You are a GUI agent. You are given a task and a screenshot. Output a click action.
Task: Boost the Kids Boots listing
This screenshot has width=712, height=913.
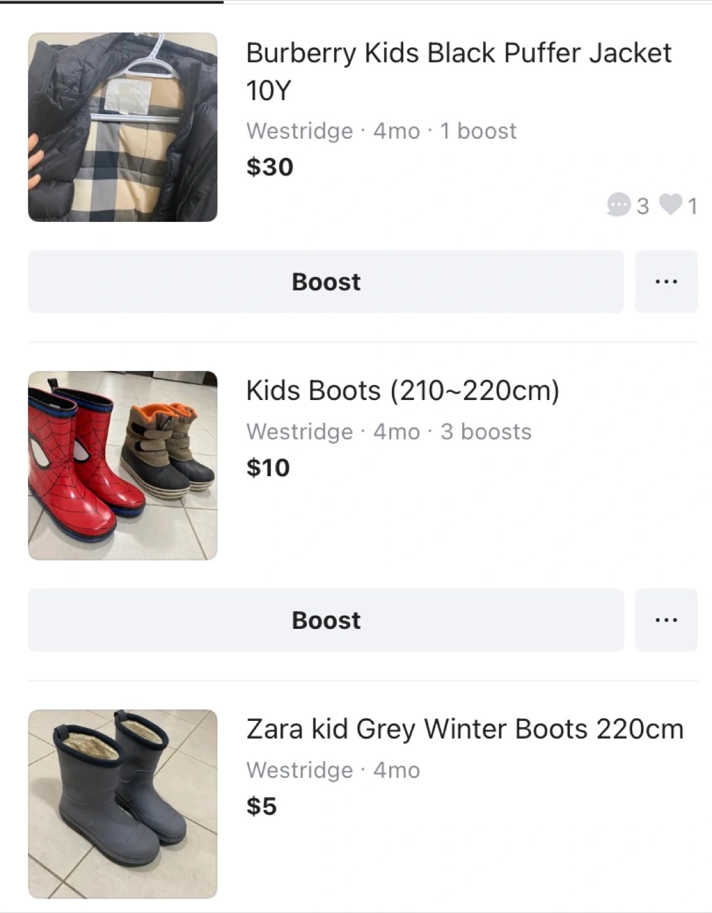click(x=326, y=620)
